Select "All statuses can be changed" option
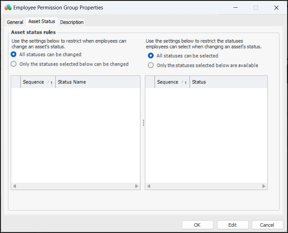 point(14,54)
